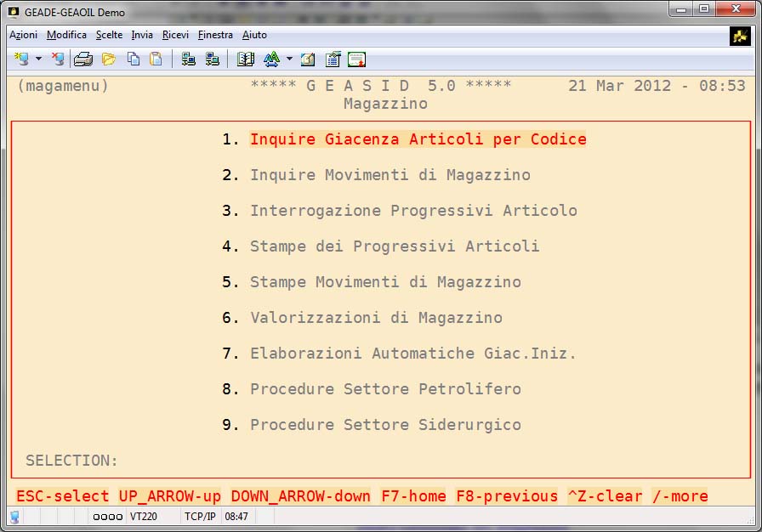
Task: Select Inquire Giacenza Articoli per Codice
Action: pyautogui.click(x=418, y=139)
